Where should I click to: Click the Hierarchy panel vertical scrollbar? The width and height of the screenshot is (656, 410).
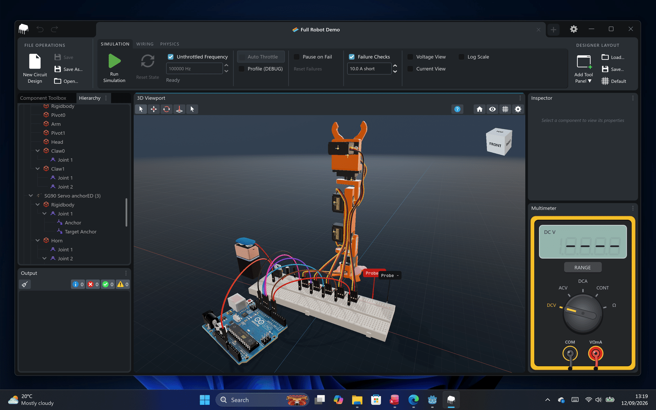(x=126, y=212)
